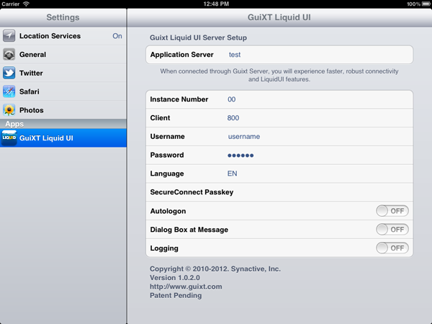Image resolution: width=432 pixels, height=324 pixels.
Task: Edit the Client value 800
Action: point(233,118)
